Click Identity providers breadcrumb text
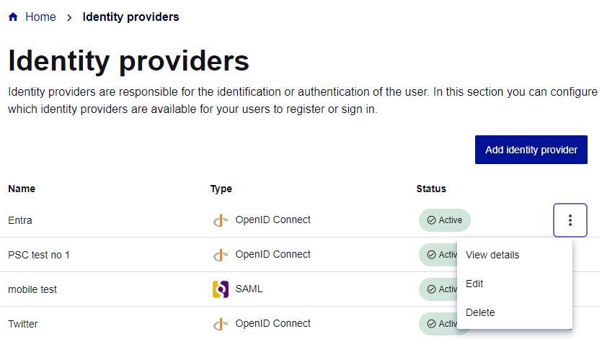Image resolution: width=602 pixels, height=339 pixels. click(130, 17)
